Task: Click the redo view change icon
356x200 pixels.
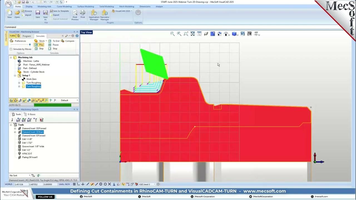Action: click(249, 34)
